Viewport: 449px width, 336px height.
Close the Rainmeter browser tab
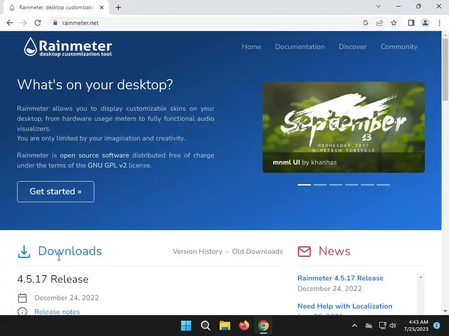102,8
